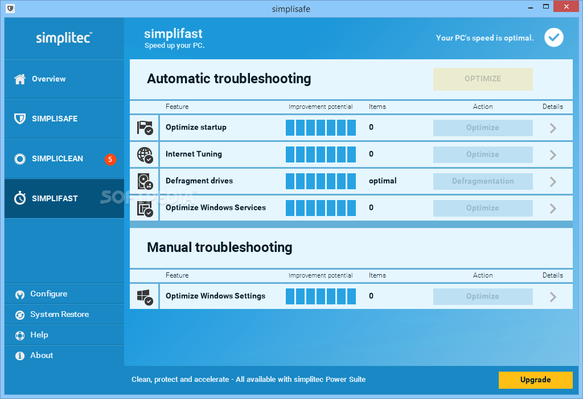Expand details for Optimize Windows Settings
Screen dimensions: 583x399
[553, 296]
